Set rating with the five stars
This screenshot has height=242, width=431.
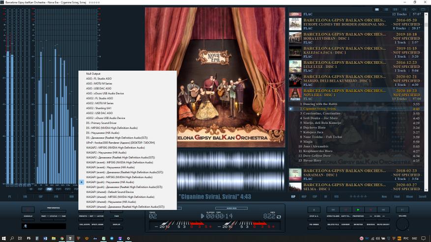358,197
